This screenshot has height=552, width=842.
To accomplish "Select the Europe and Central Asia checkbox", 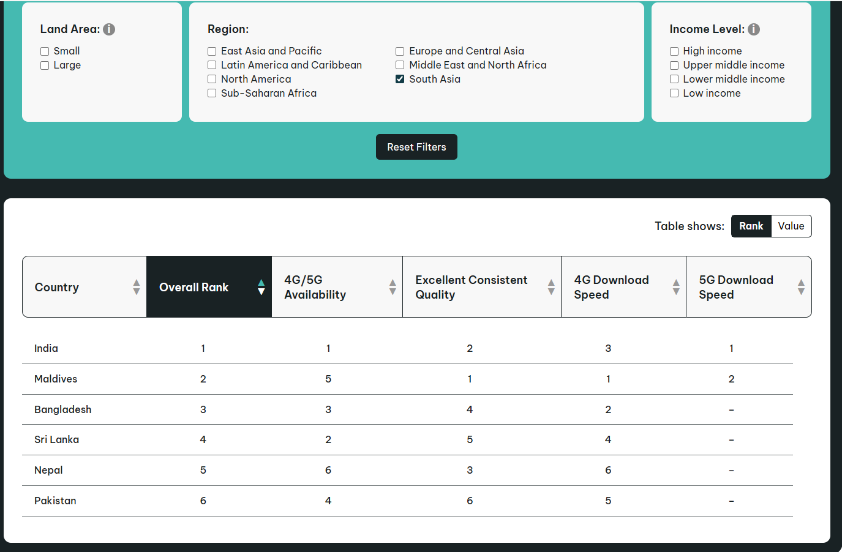I will pos(400,51).
